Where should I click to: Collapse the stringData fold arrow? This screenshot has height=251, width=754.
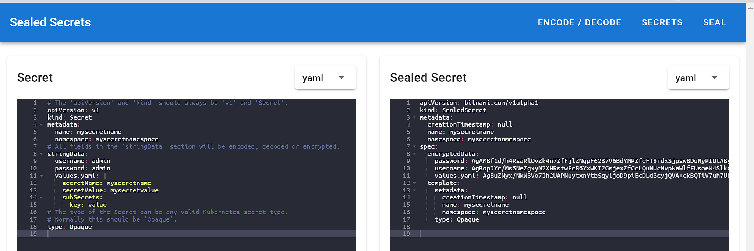pyautogui.click(x=41, y=154)
